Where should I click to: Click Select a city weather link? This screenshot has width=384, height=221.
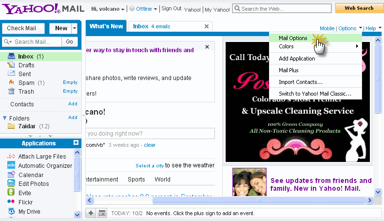tap(150, 165)
